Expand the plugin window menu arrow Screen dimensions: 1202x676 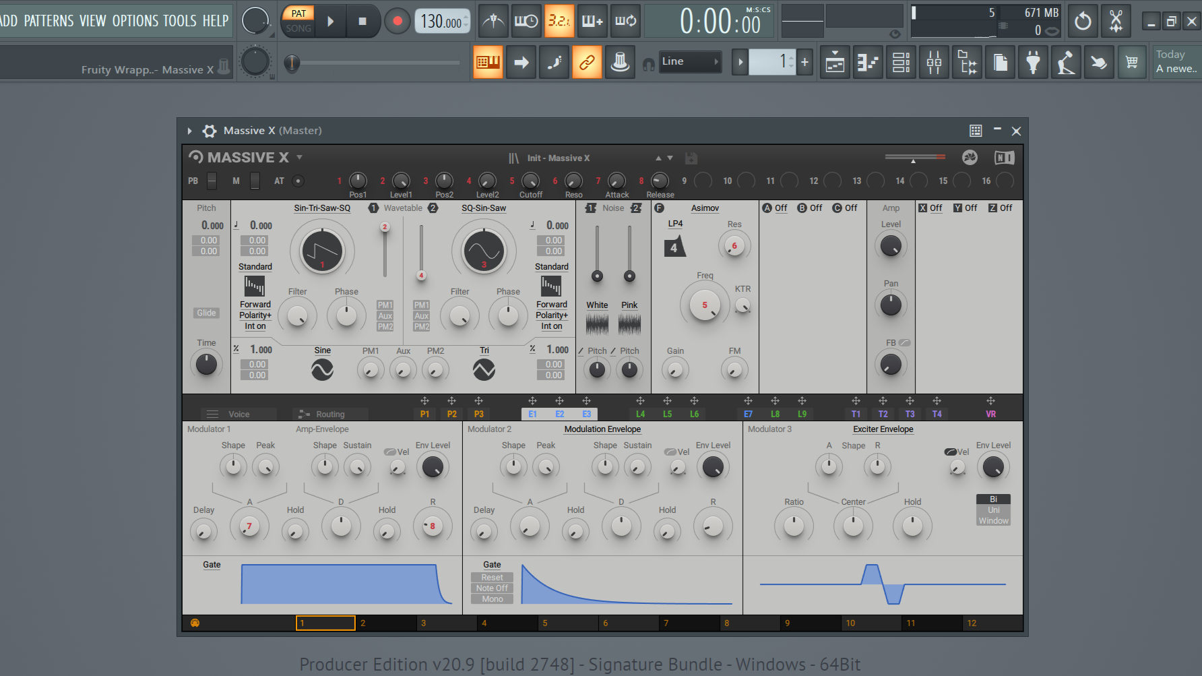(189, 131)
